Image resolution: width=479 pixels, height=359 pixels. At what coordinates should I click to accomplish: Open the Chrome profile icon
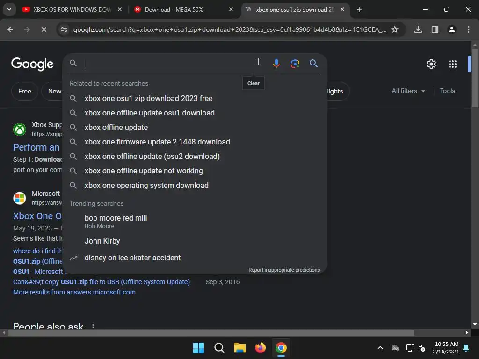pyautogui.click(x=451, y=29)
